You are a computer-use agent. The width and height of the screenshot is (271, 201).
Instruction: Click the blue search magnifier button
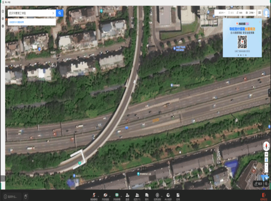(60, 13)
